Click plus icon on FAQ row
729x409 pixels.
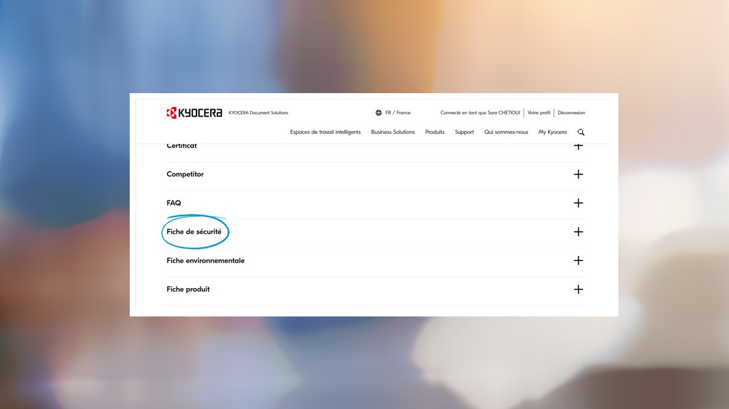tap(578, 203)
